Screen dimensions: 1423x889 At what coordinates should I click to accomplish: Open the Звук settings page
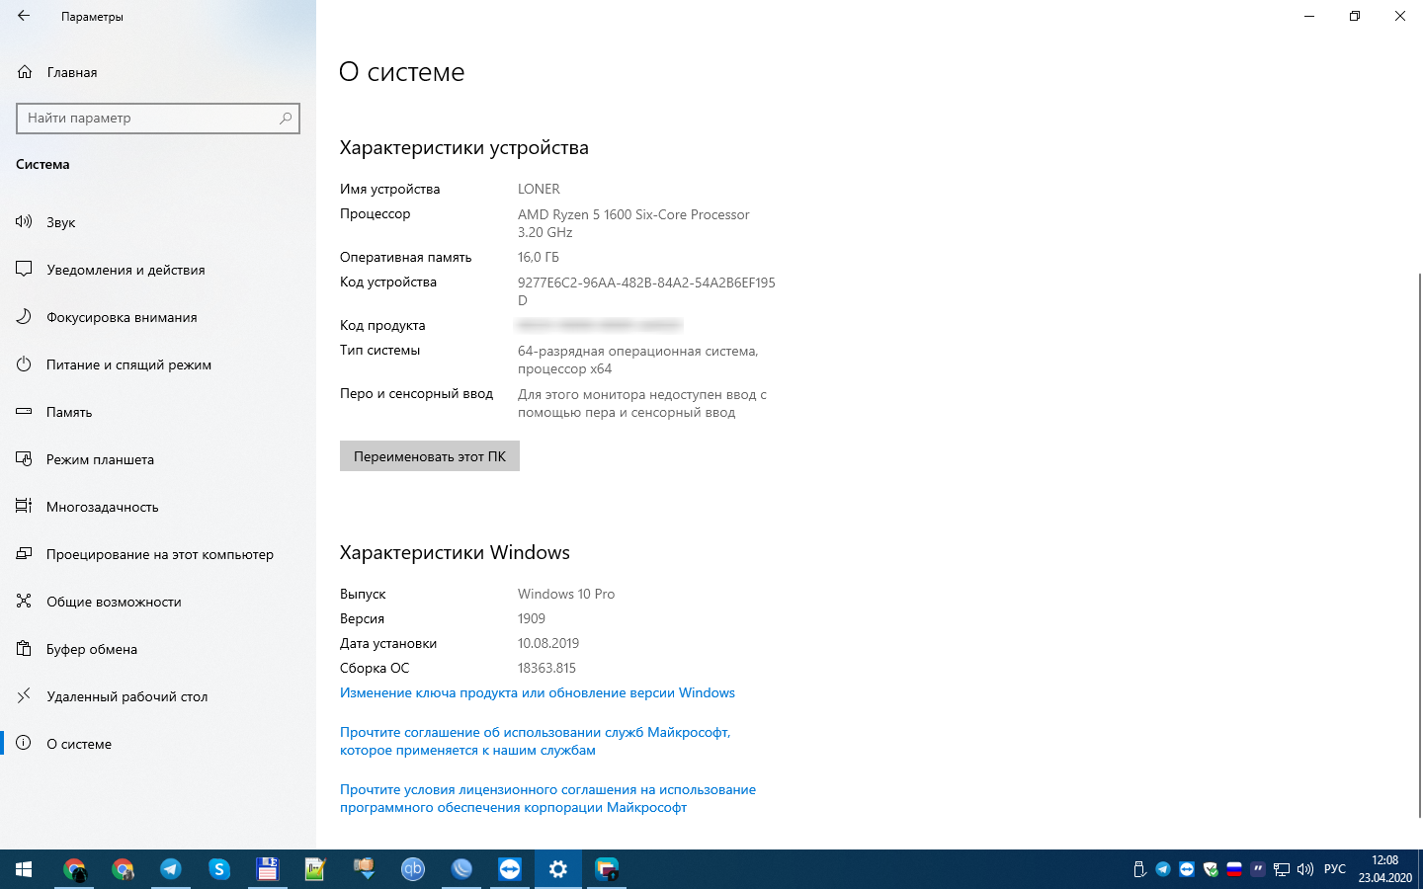click(158, 222)
